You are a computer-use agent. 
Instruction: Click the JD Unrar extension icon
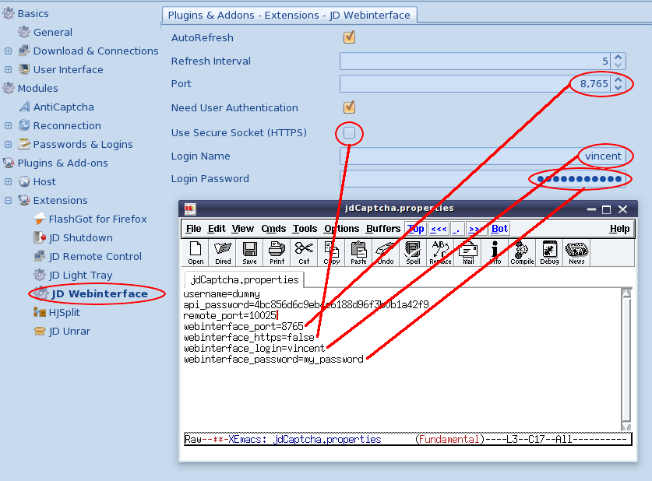pyautogui.click(x=40, y=331)
